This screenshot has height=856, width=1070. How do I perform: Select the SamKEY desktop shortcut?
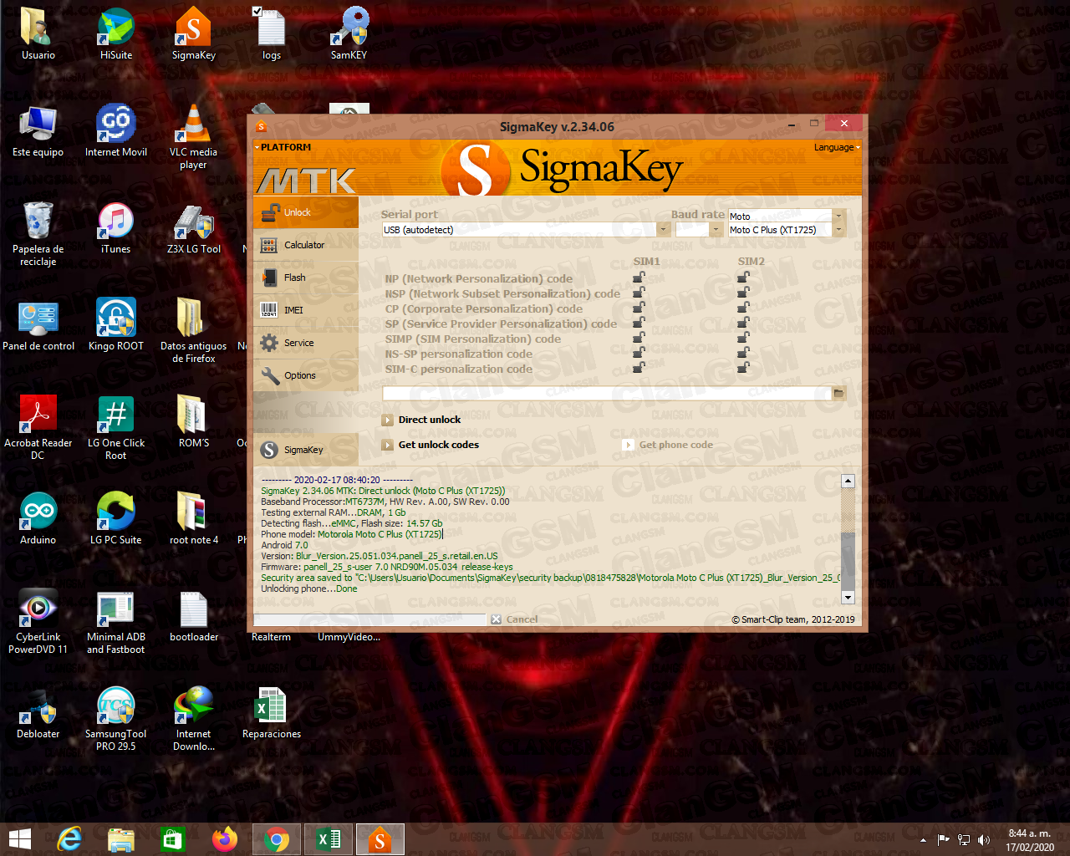[x=349, y=35]
